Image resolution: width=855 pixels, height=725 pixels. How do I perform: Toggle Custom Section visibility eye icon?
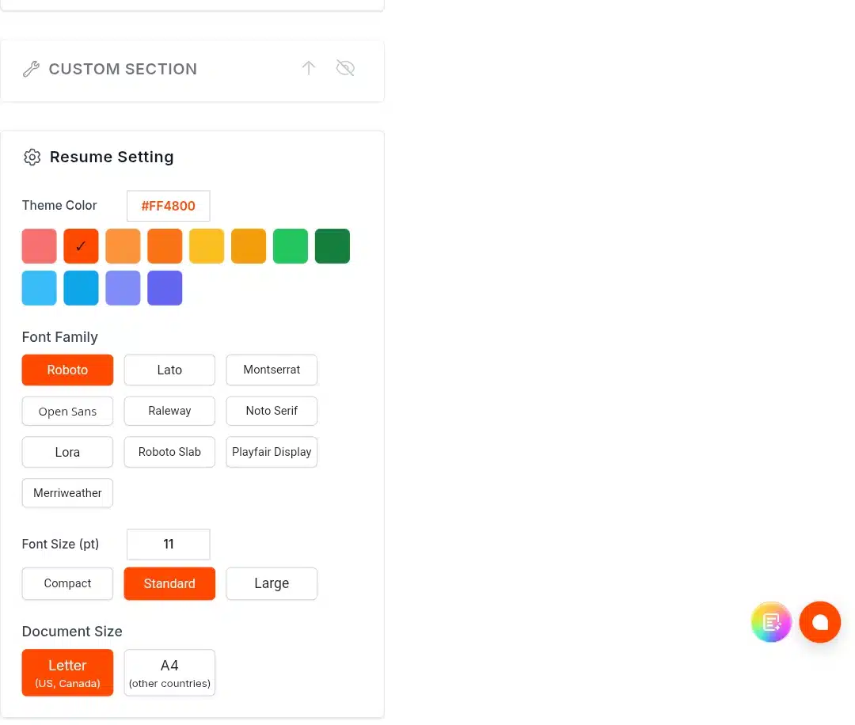click(345, 68)
